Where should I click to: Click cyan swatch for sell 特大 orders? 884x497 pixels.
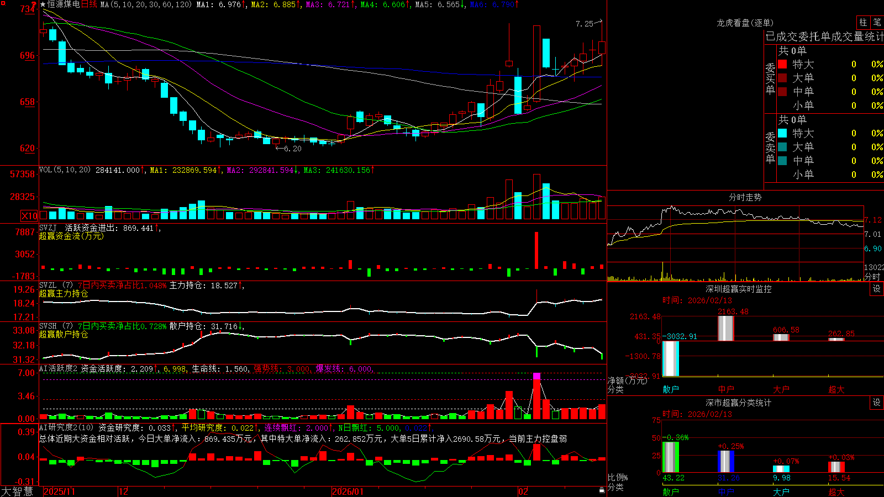click(x=782, y=133)
